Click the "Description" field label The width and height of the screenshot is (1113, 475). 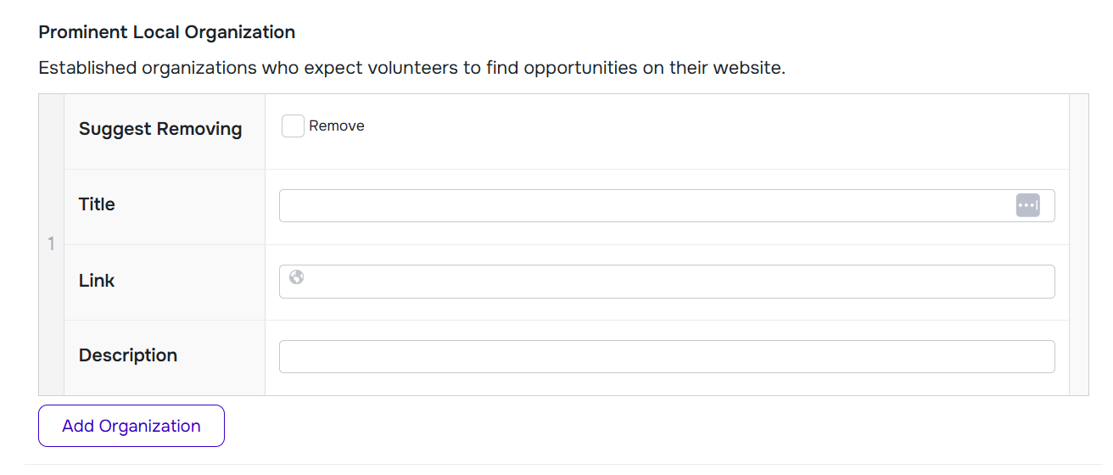[x=128, y=355]
